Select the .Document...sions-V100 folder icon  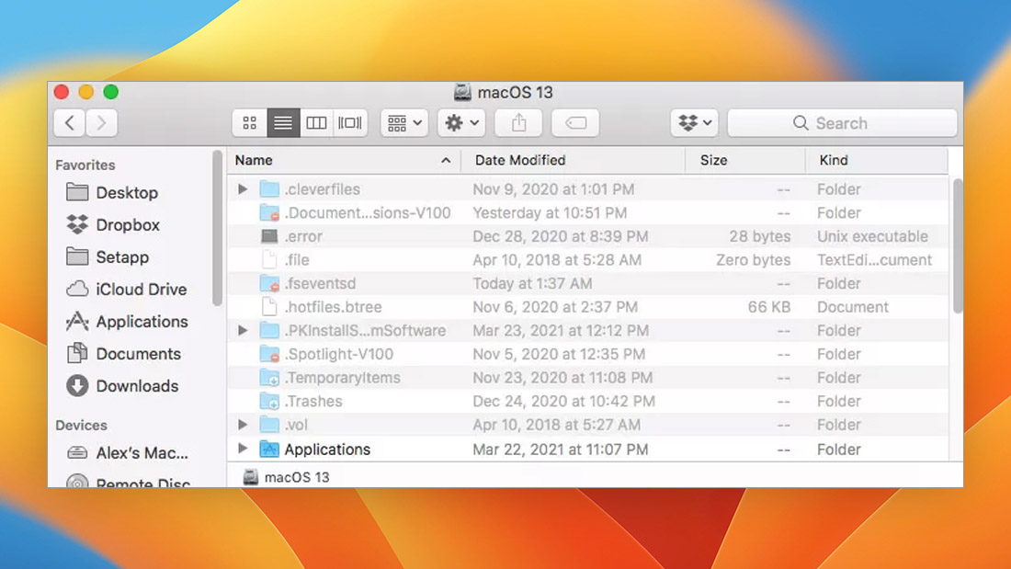point(269,213)
